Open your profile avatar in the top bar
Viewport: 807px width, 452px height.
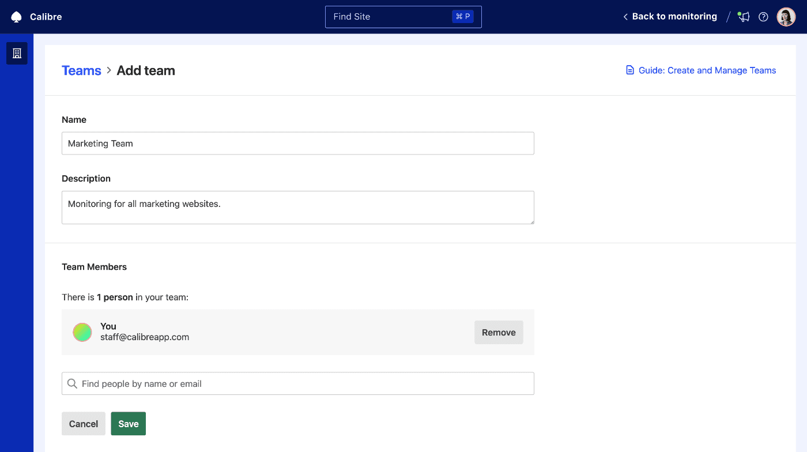pos(786,16)
